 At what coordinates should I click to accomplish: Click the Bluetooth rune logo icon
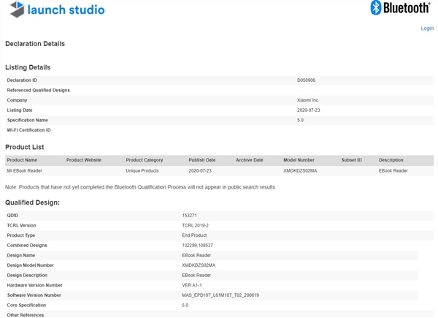tap(377, 8)
